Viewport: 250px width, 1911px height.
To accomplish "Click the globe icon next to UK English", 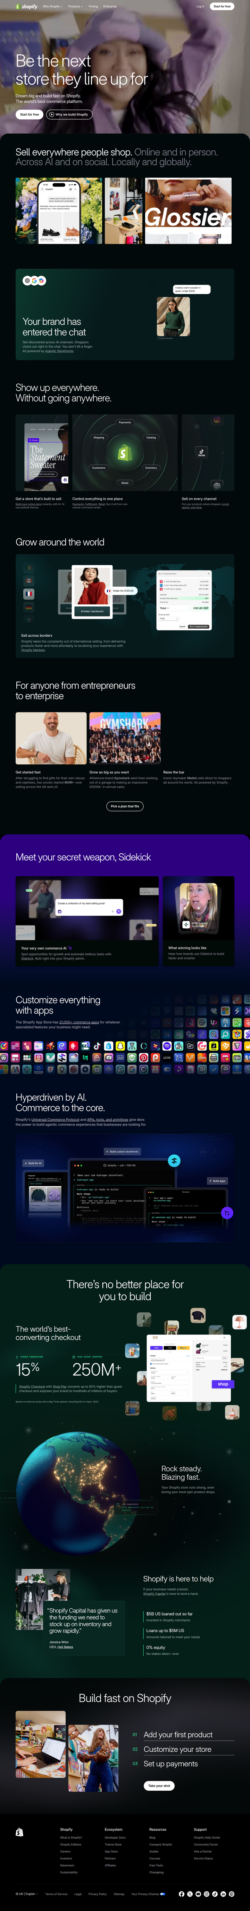I will pyautogui.click(x=17, y=1894).
